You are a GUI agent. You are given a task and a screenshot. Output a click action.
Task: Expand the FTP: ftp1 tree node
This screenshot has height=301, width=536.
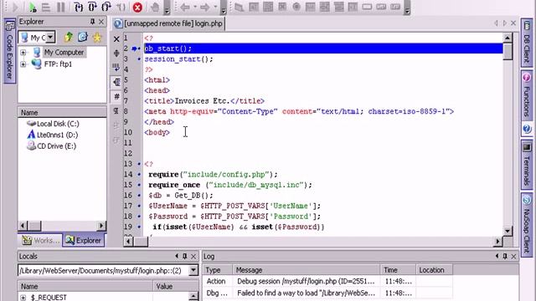(23, 64)
